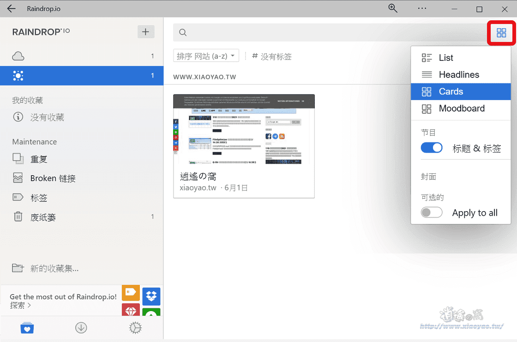Viewport: 517px width, 342px height.
Task: Click Get the most out of Raindrop.io
Action: pos(63,296)
